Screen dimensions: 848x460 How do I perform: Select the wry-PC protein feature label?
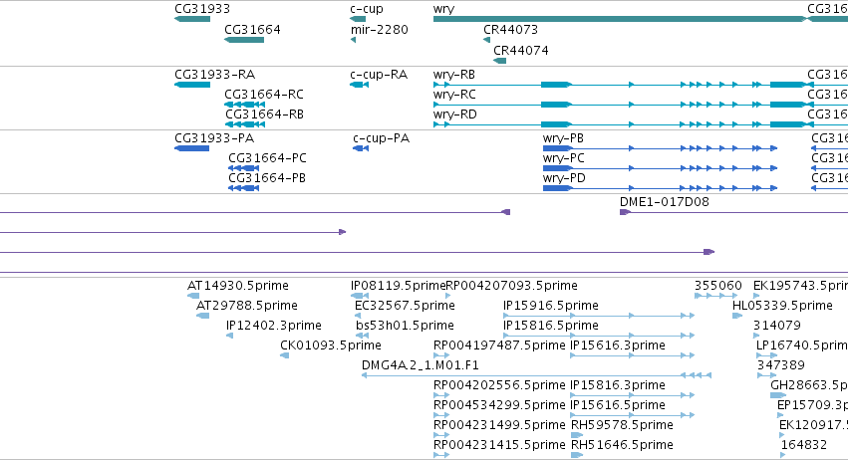(x=564, y=158)
